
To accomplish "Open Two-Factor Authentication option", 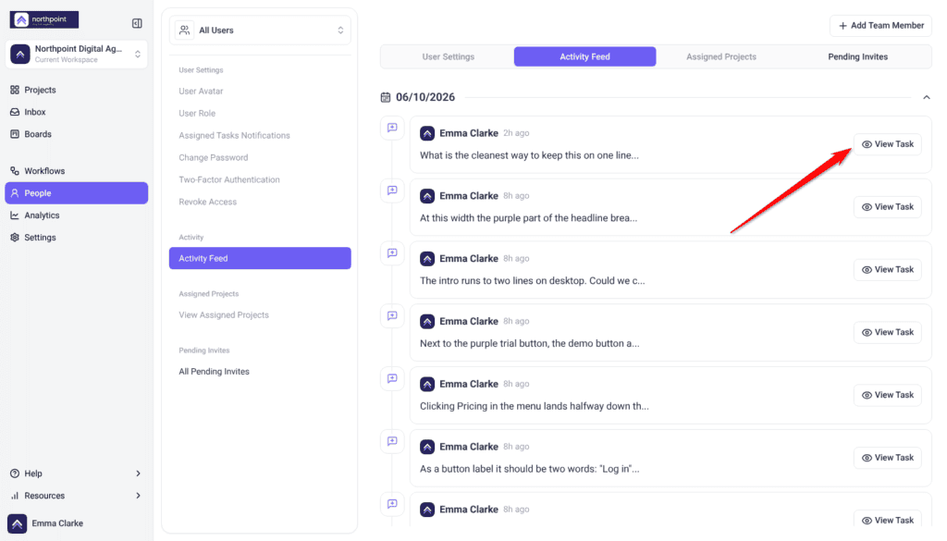I will pyautogui.click(x=229, y=180).
